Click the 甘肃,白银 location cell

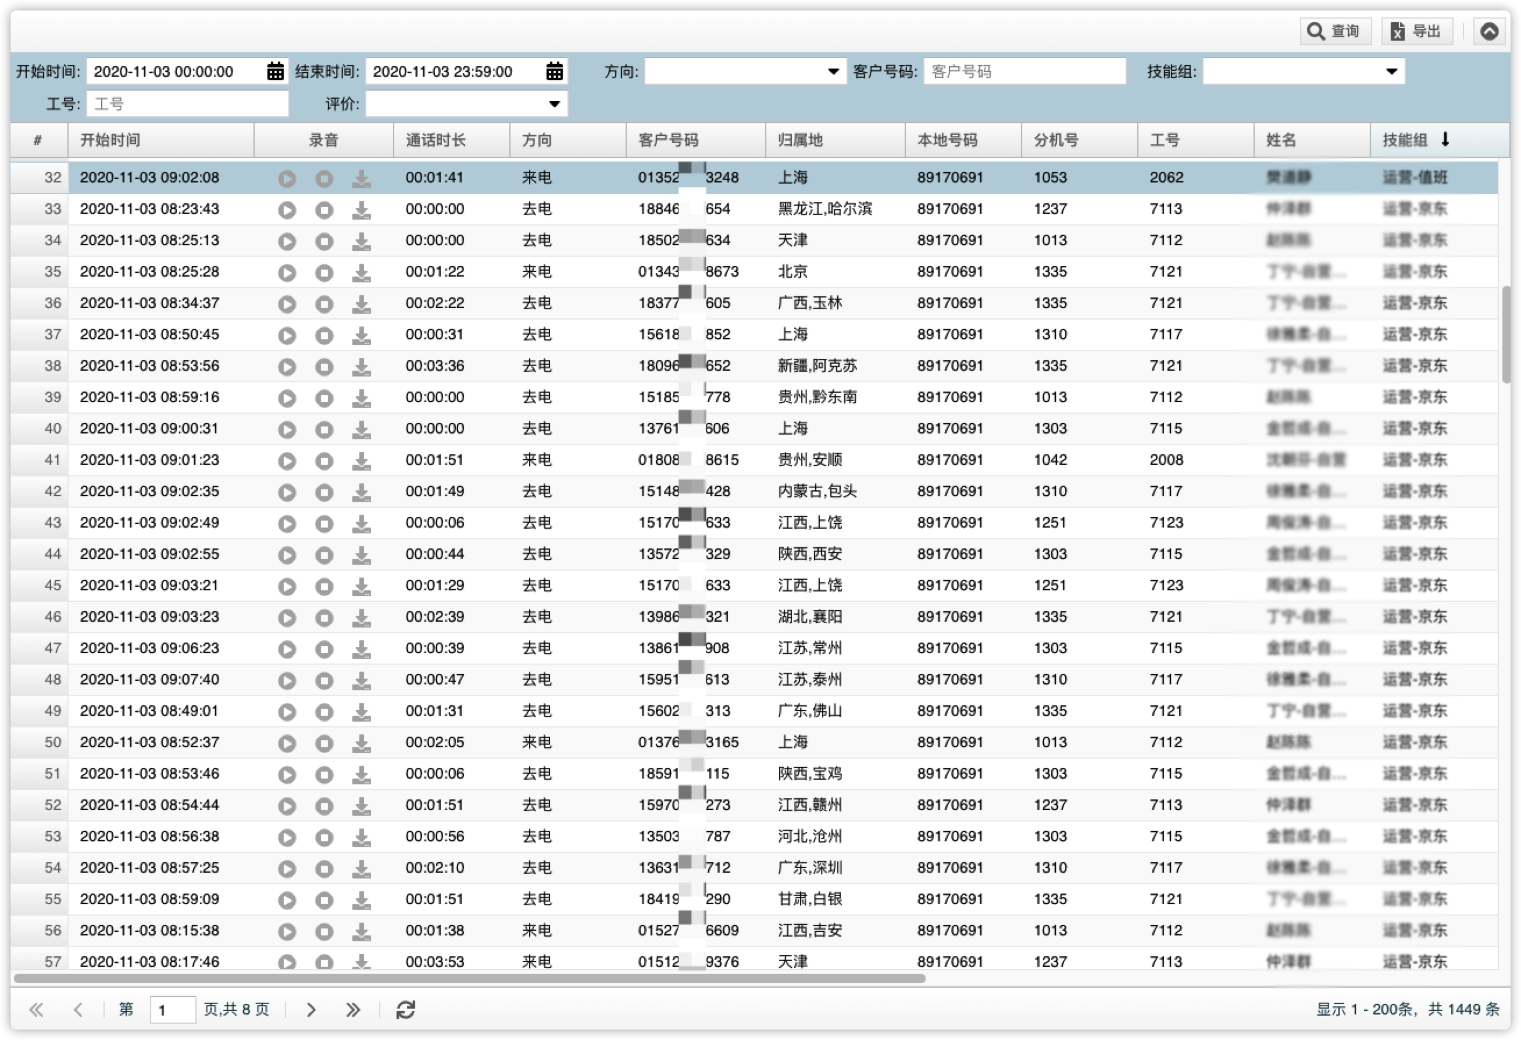point(811,900)
